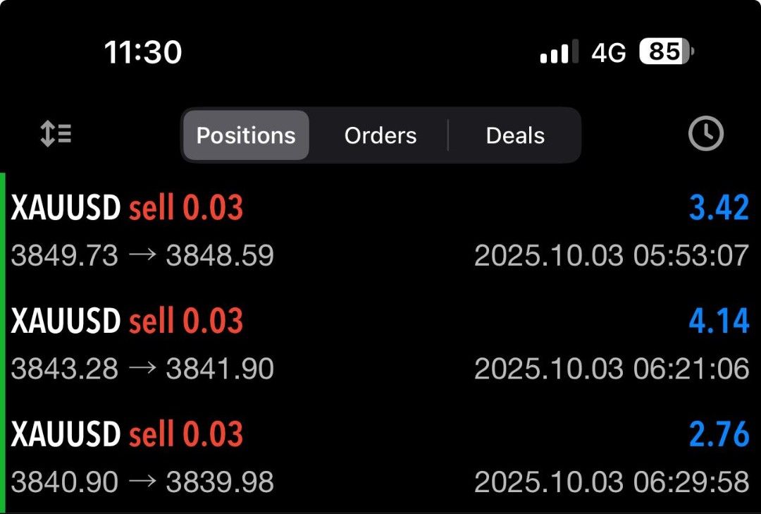761x514 pixels.
Task: Tap the 4G network indicator
Action: (607, 51)
